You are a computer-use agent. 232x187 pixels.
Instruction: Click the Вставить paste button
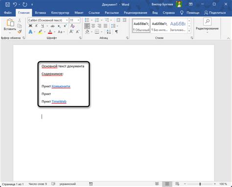pos(10,26)
